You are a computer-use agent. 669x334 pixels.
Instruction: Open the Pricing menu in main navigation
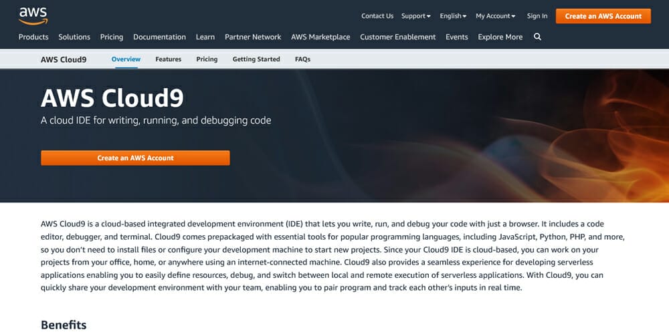pos(112,37)
